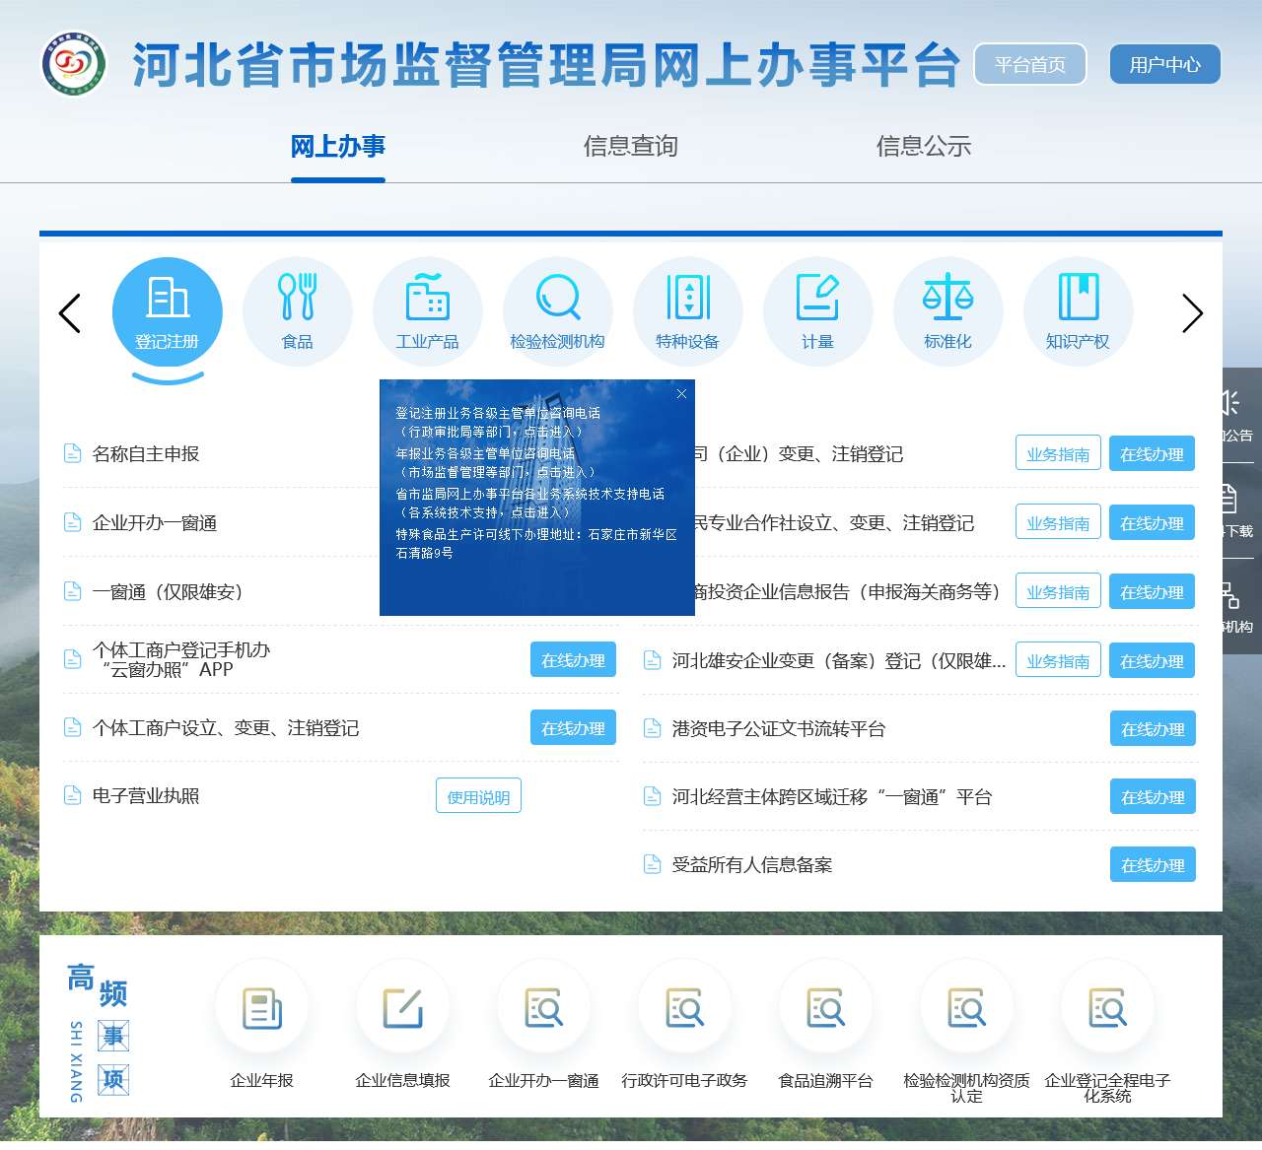Open 电子营业执照 link
Screen dimensions: 1262x1150
point(146,796)
